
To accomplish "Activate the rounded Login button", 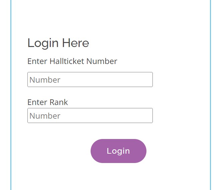I will [118, 151].
